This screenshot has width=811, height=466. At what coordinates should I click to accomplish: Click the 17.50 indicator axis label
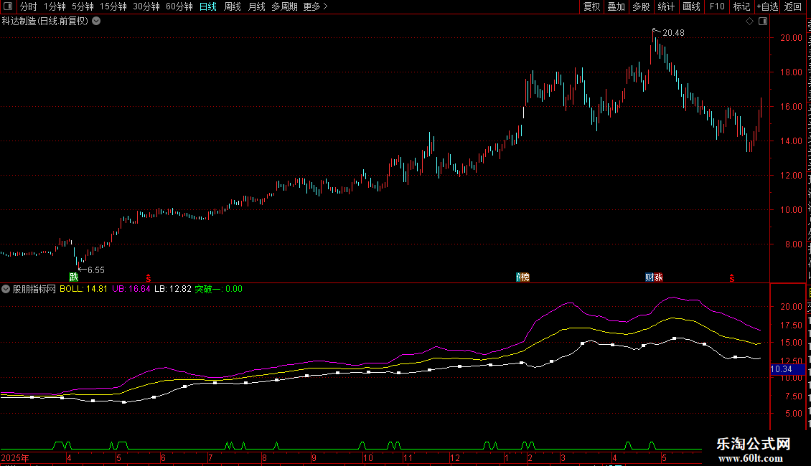(x=792, y=325)
